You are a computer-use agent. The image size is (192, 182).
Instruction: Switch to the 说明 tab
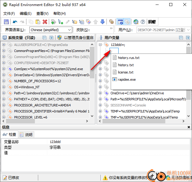click(26, 135)
